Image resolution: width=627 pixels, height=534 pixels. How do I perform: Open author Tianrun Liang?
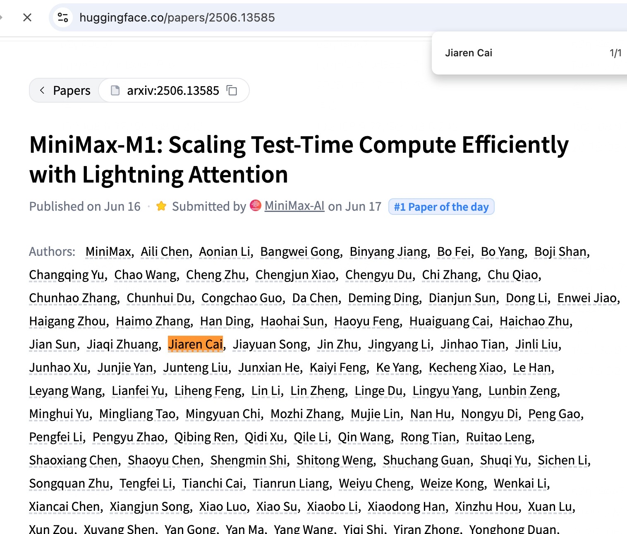[x=291, y=483]
